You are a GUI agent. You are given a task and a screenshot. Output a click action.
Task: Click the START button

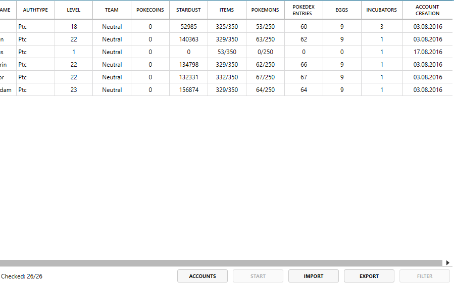258,276
